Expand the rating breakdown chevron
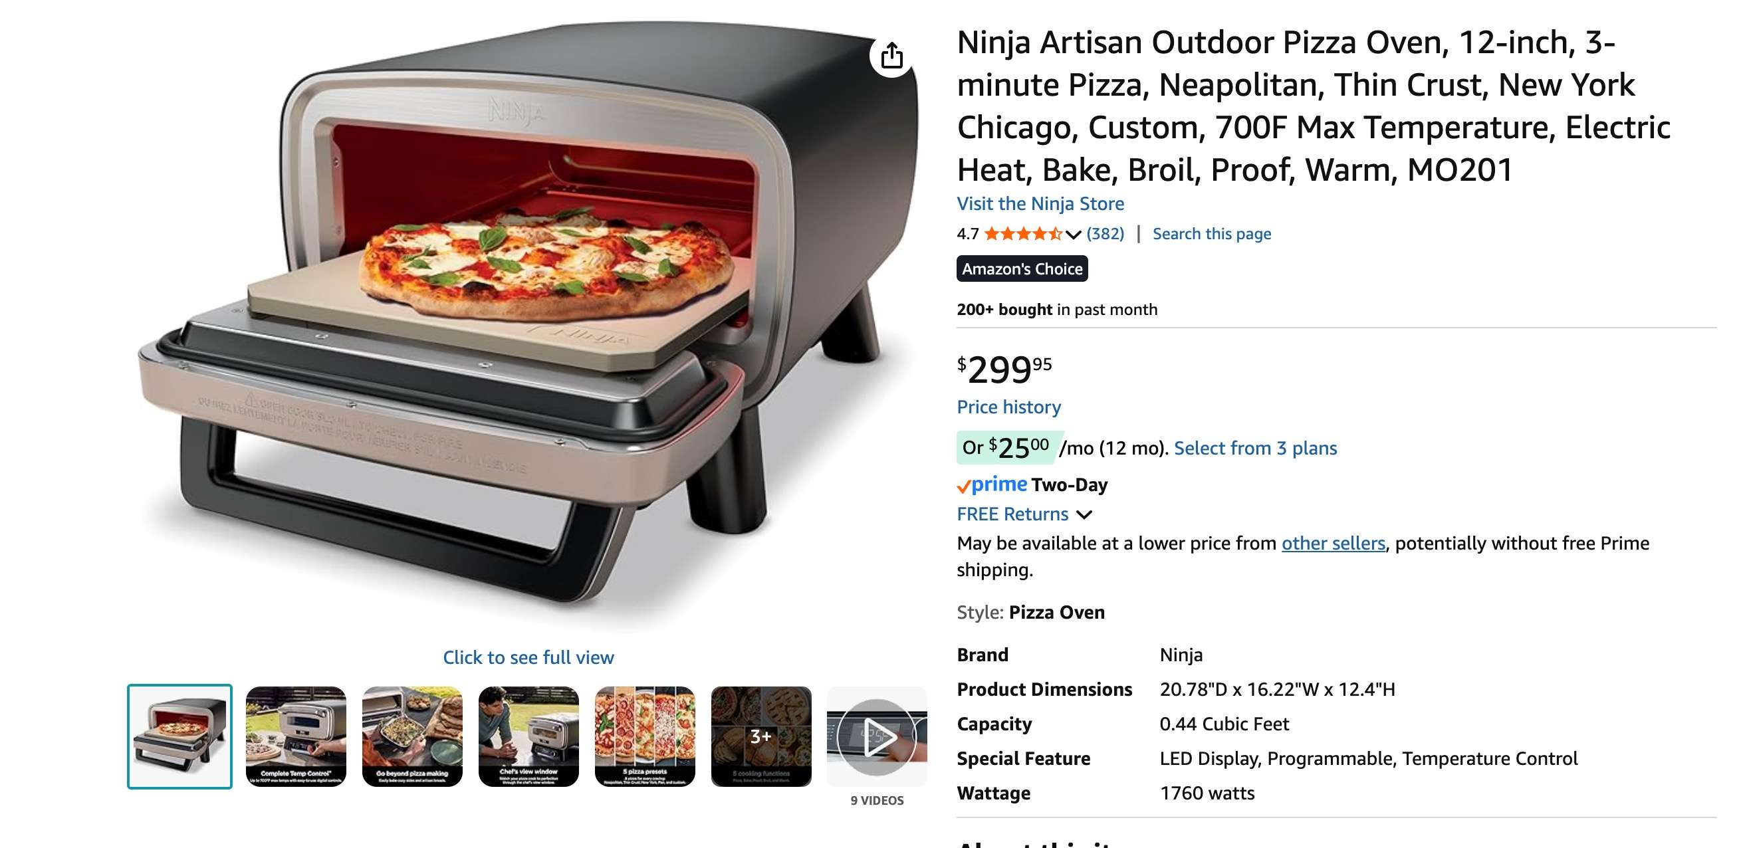The width and height of the screenshot is (1743, 848). (x=1073, y=235)
